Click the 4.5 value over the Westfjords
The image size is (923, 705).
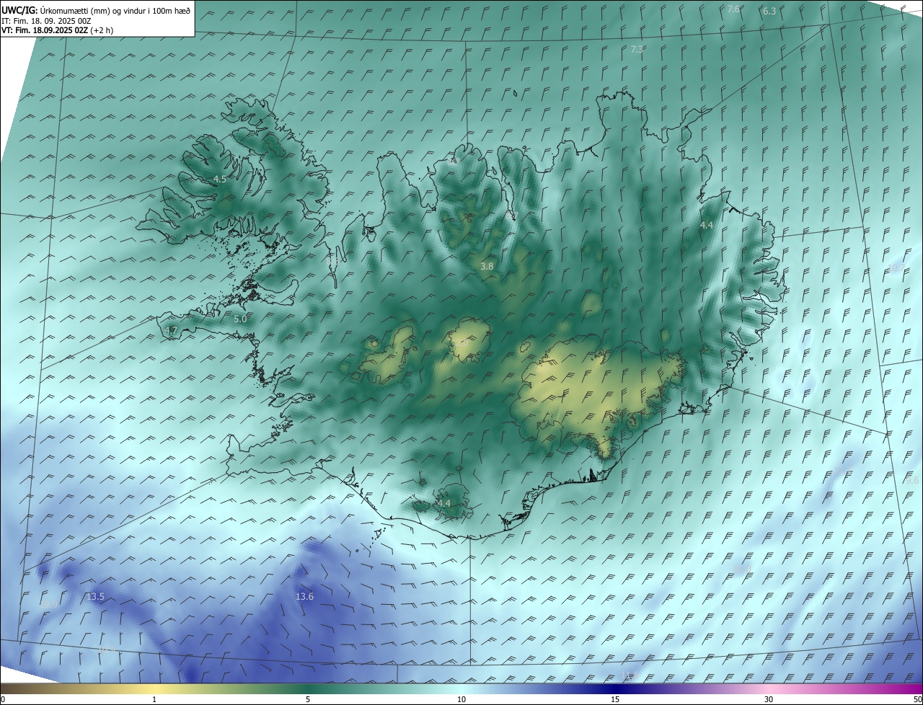[x=220, y=179]
